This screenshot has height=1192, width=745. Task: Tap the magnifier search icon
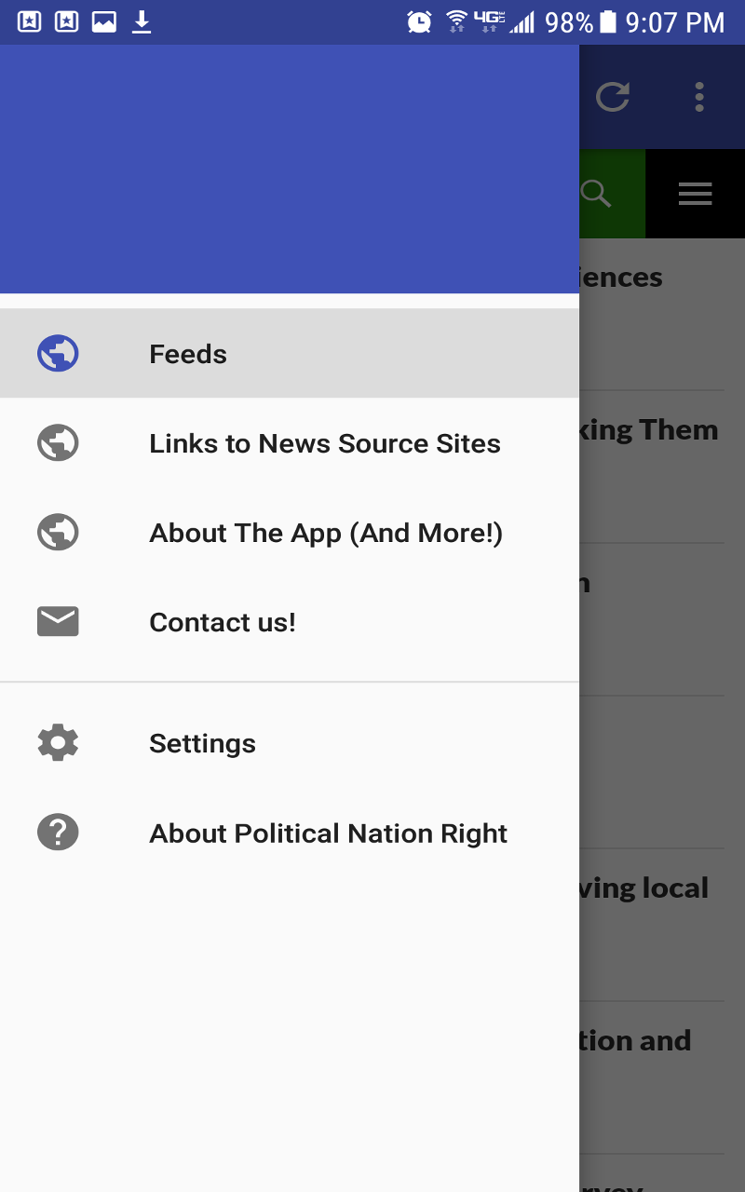[596, 194]
